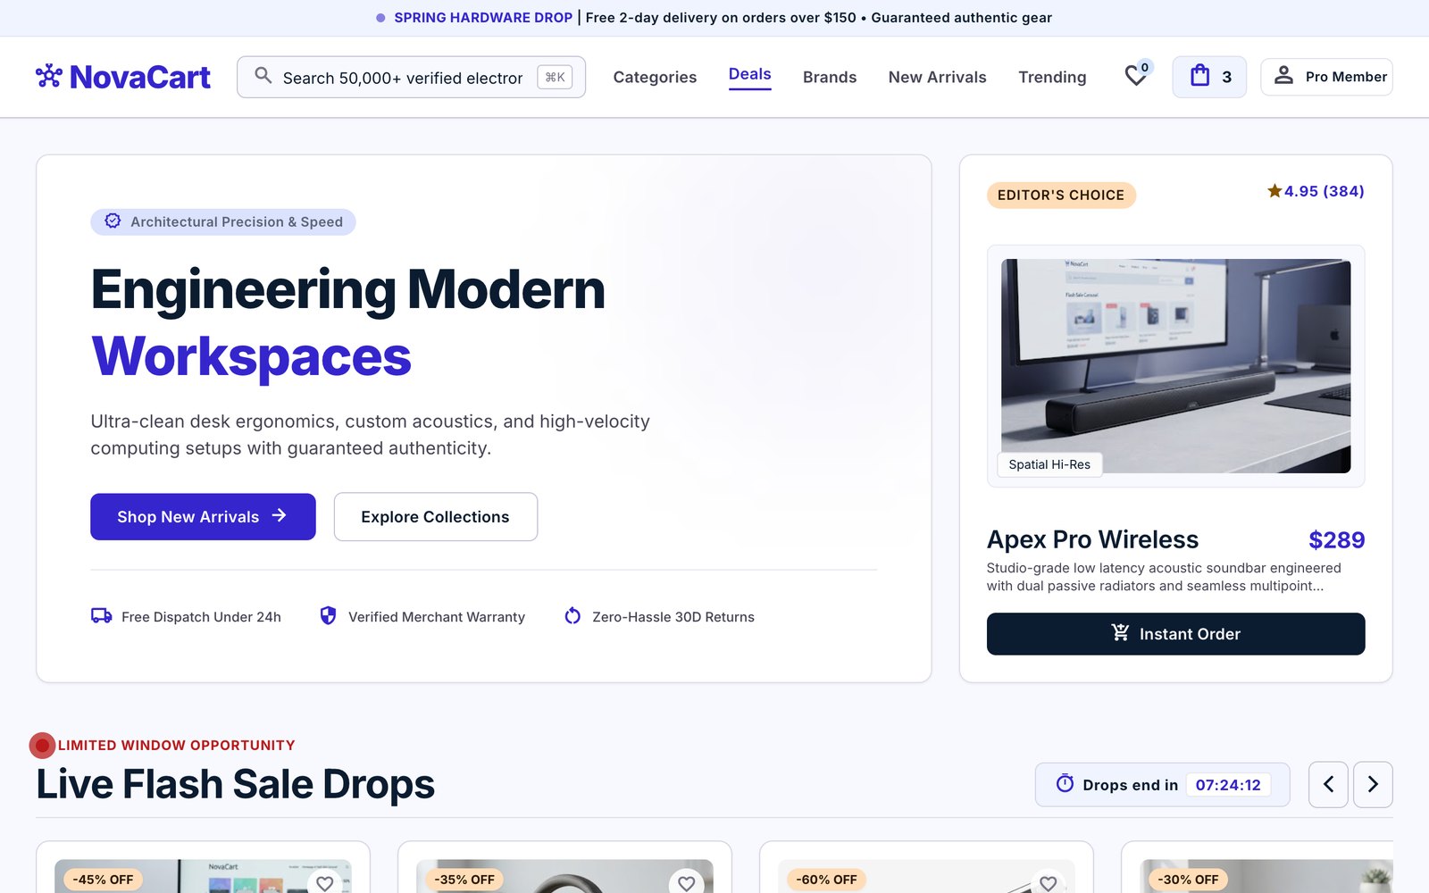
Task: Open the shopping bag with 3 items
Action: coord(1209,77)
